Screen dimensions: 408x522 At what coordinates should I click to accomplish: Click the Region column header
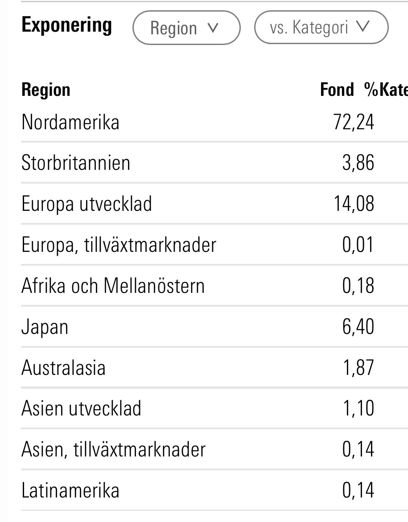point(46,90)
